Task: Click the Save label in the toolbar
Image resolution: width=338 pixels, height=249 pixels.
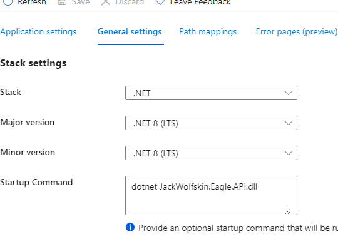Action: pos(81,3)
